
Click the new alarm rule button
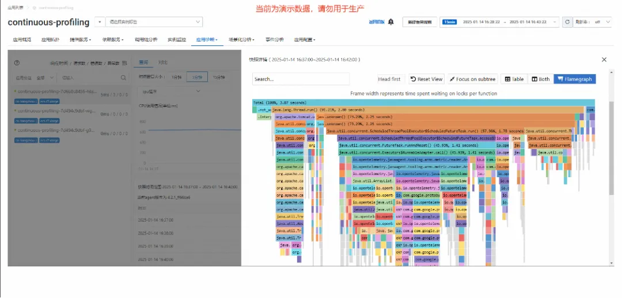pyautogui.click(x=420, y=22)
